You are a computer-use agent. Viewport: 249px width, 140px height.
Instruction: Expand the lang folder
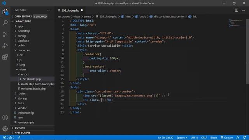tap(22, 65)
